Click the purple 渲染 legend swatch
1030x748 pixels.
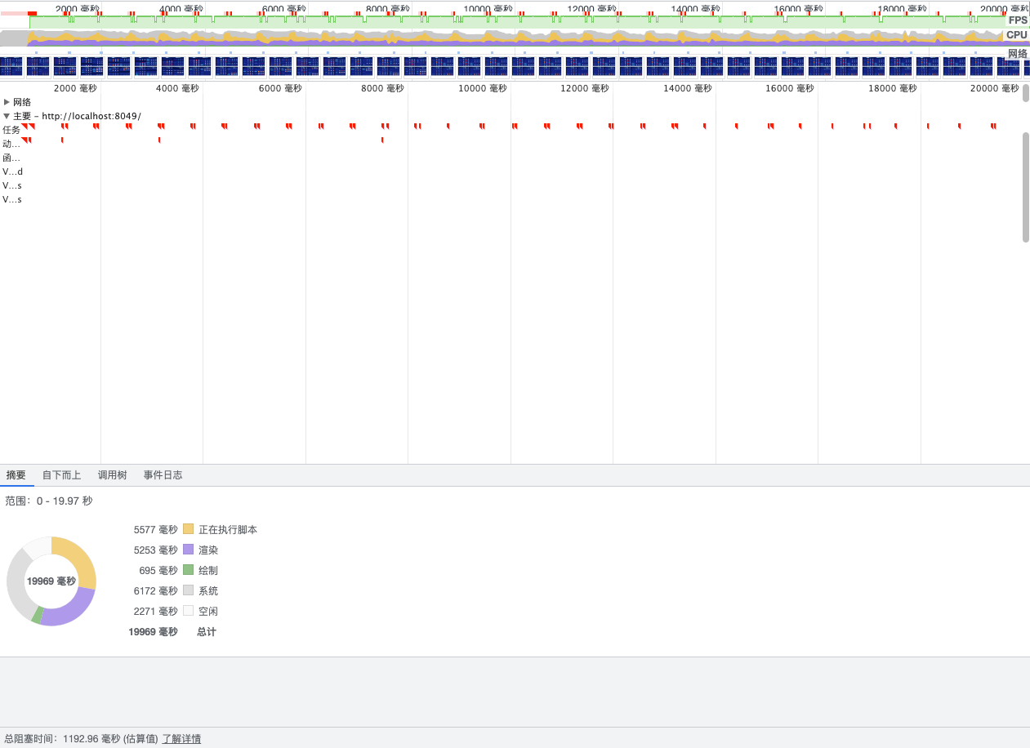click(189, 550)
